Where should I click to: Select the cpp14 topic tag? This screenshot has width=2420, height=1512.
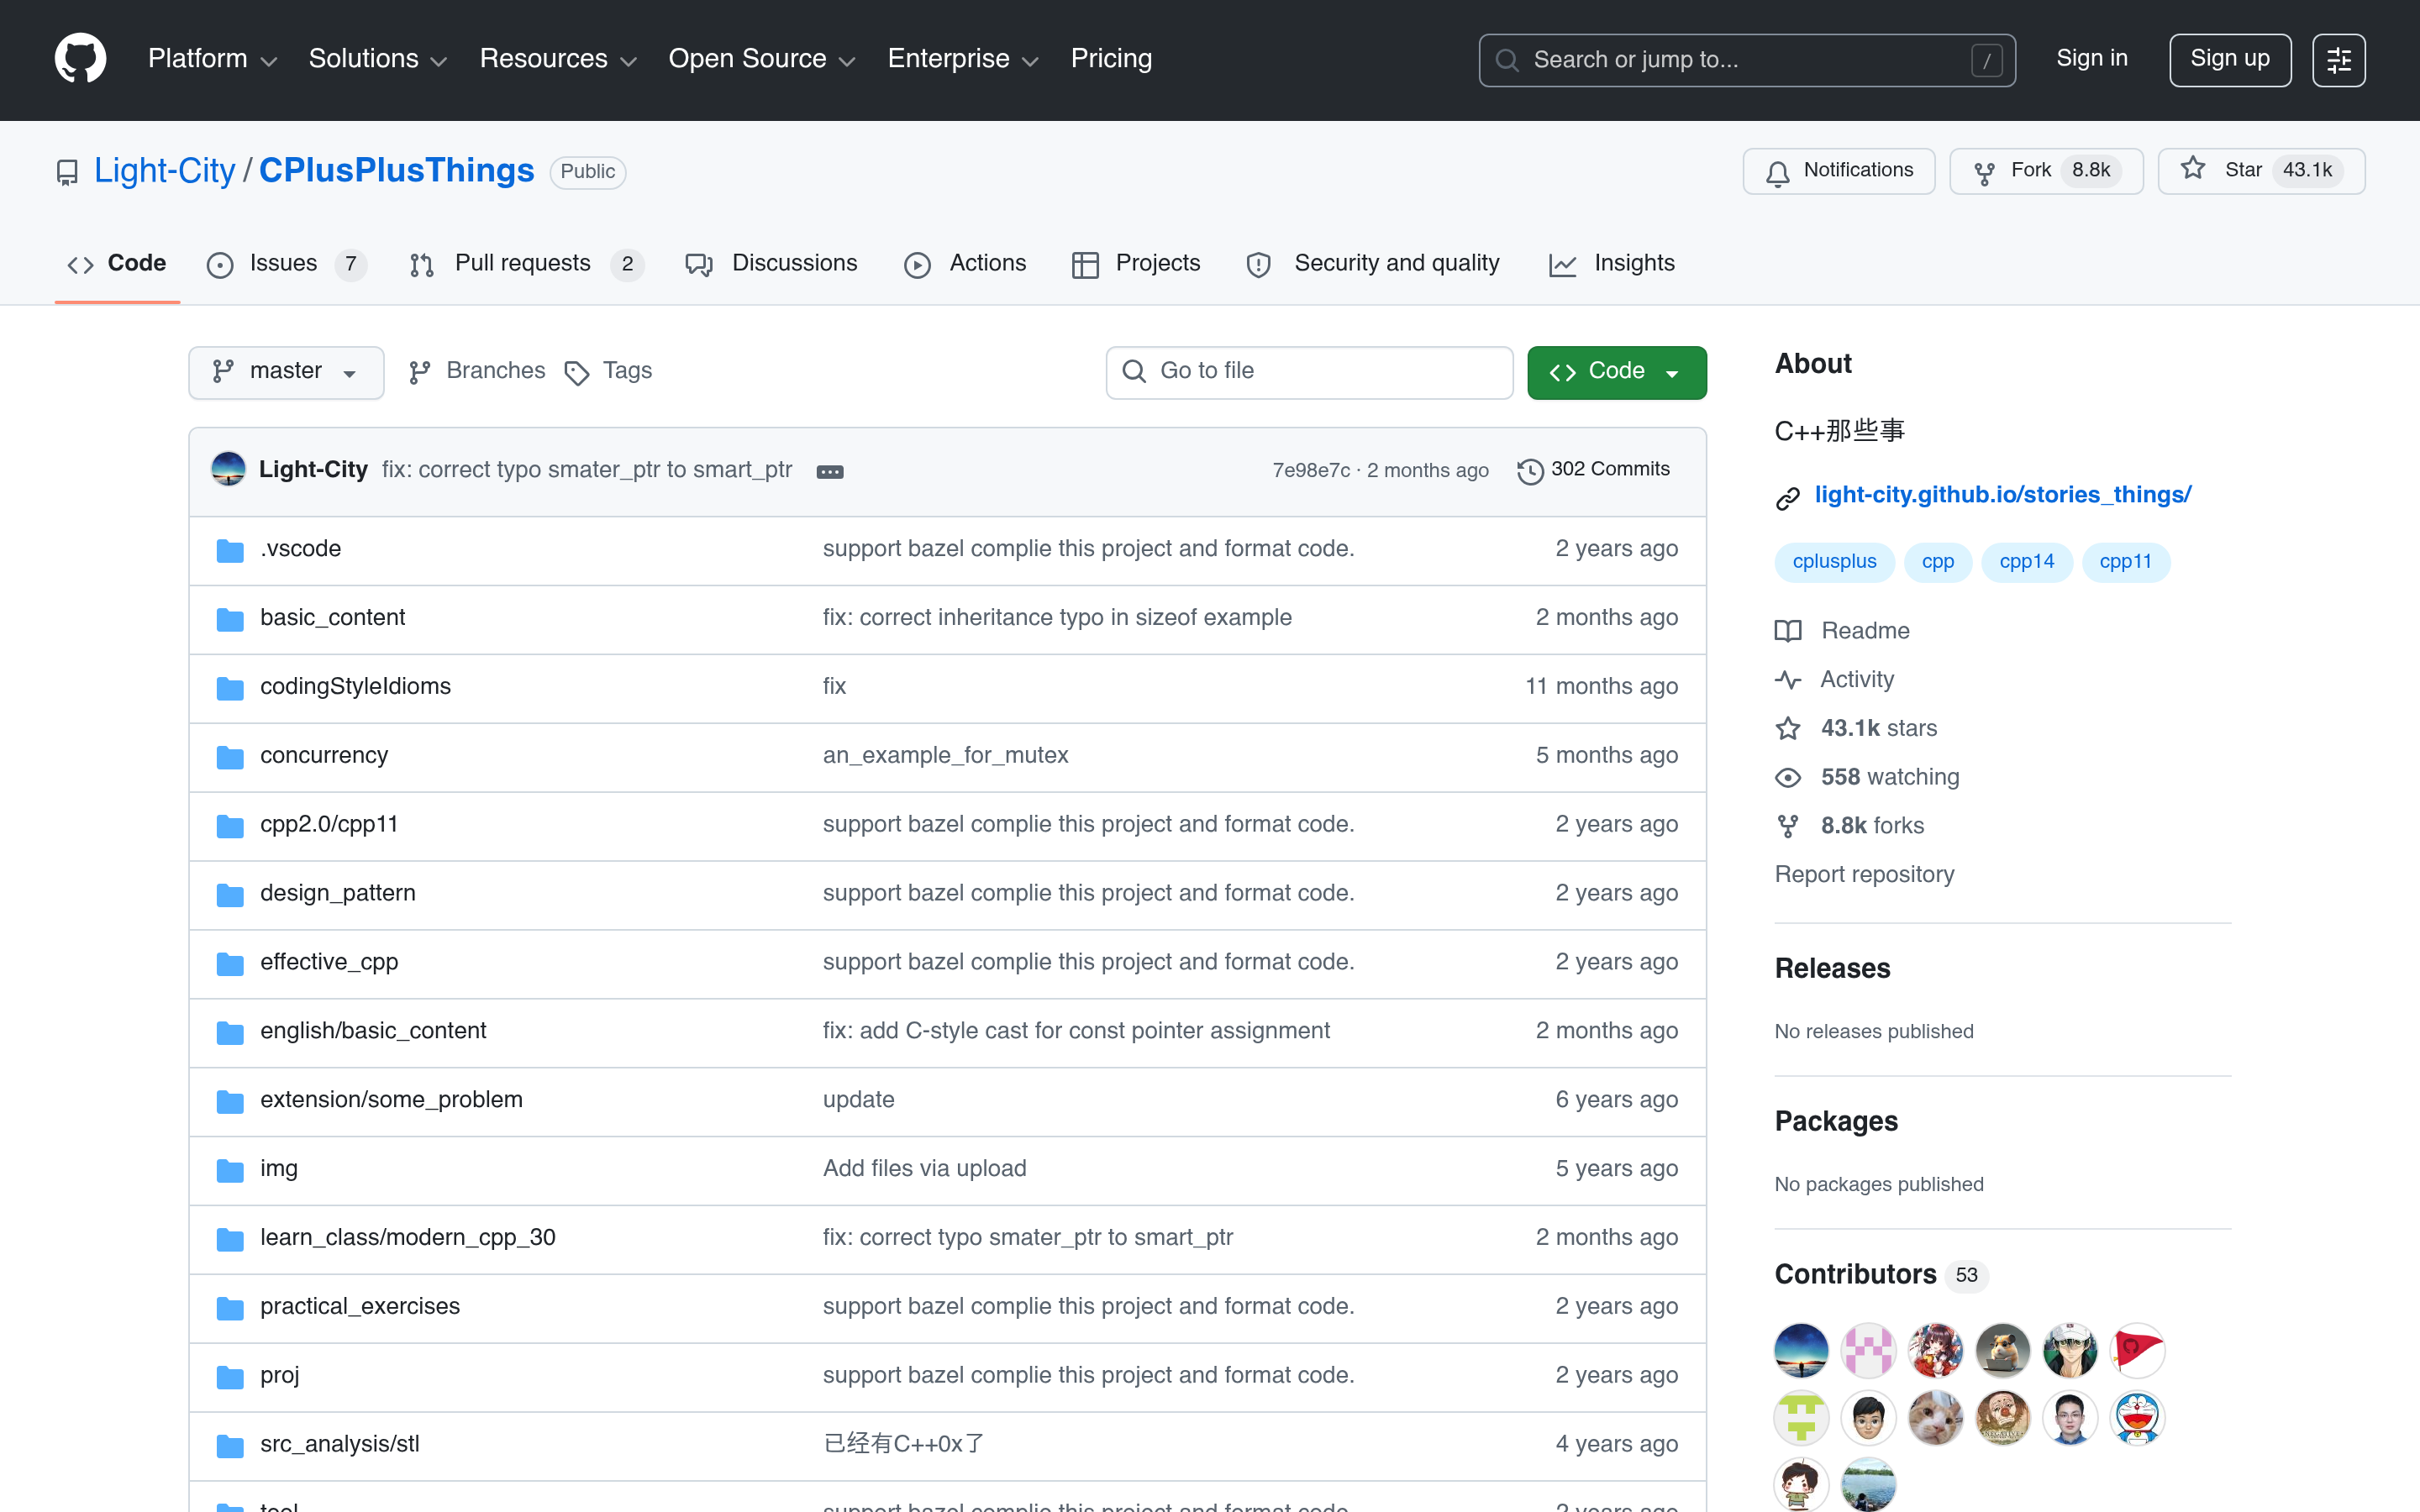click(2026, 562)
